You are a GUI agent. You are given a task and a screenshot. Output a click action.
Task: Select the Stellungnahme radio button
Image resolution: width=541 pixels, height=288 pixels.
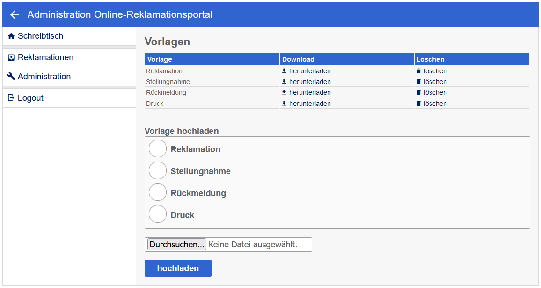click(158, 171)
